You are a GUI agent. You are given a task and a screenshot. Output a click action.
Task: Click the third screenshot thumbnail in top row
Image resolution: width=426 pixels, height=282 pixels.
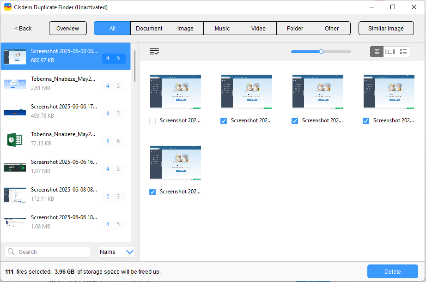pyautogui.click(x=318, y=92)
